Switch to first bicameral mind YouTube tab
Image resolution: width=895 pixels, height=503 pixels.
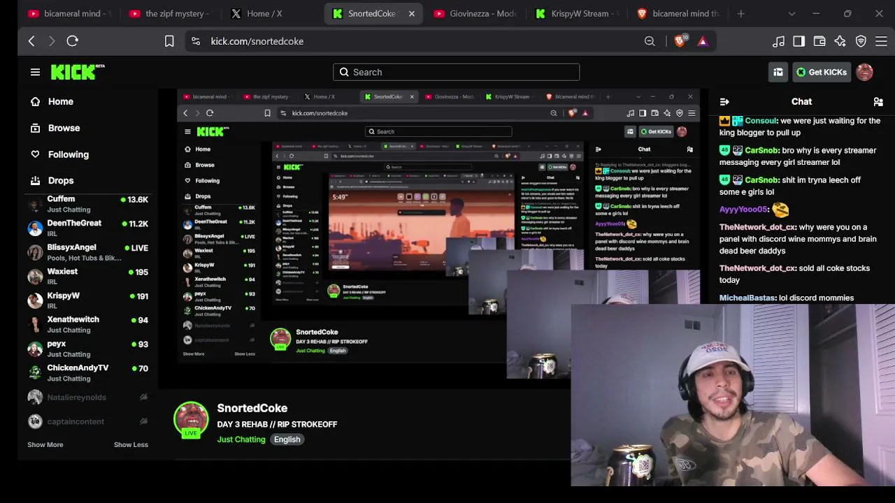[x=67, y=13]
